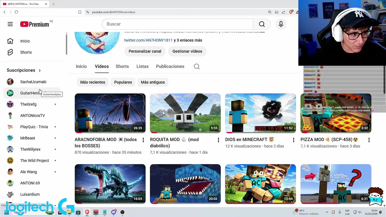Play the 16:03 dragon video thumbnail
386x217 pixels.
tap(110, 184)
